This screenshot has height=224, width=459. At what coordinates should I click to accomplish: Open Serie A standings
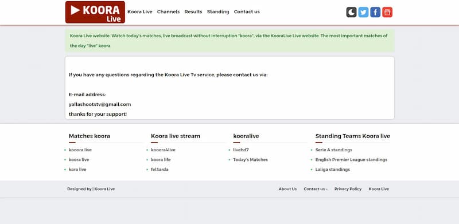334,150
